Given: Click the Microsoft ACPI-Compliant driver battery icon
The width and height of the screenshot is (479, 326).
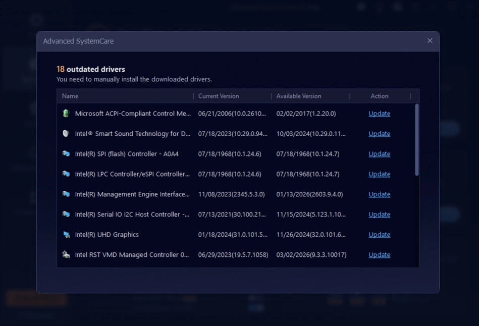Looking at the screenshot, I should point(66,114).
